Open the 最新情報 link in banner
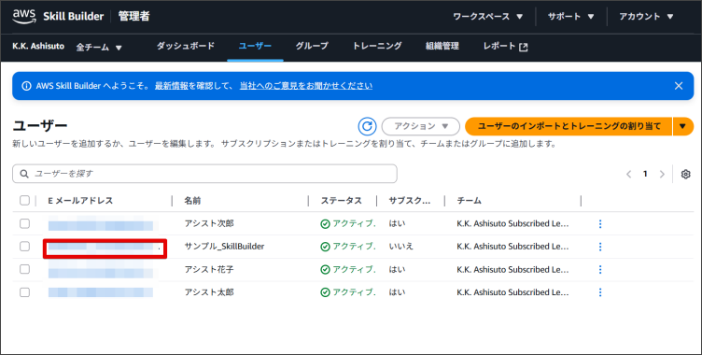Screen dimensions: 702x355 coord(172,86)
